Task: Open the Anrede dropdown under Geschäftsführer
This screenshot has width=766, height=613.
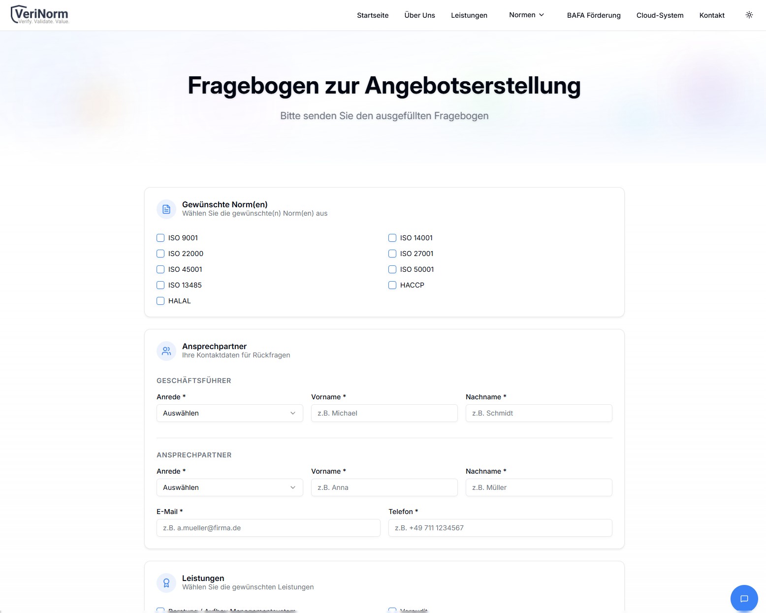Action: coord(229,413)
